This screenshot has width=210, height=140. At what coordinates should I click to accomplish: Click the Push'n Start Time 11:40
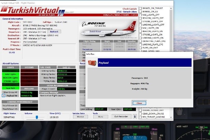pos(12,53)
